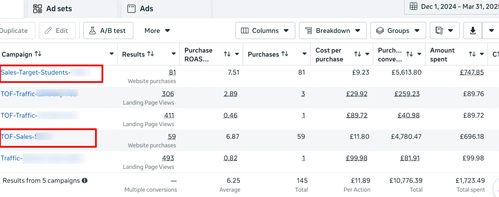Click the 0.82 Purchase ROAS value
Image resolution: width=499 pixels, height=197 pixels.
click(x=231, y=158)
